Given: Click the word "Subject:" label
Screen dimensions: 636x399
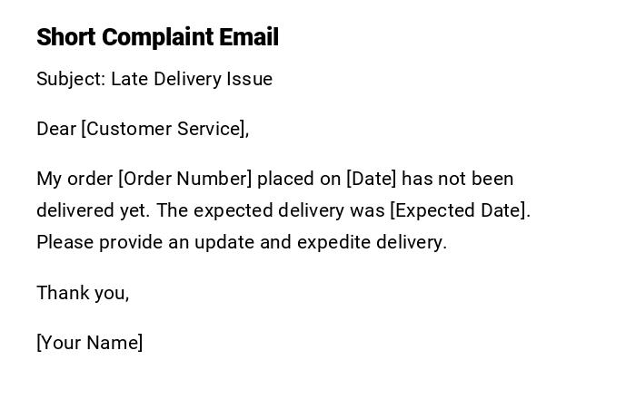Looking at the screenshot, I should click(70, 79).
